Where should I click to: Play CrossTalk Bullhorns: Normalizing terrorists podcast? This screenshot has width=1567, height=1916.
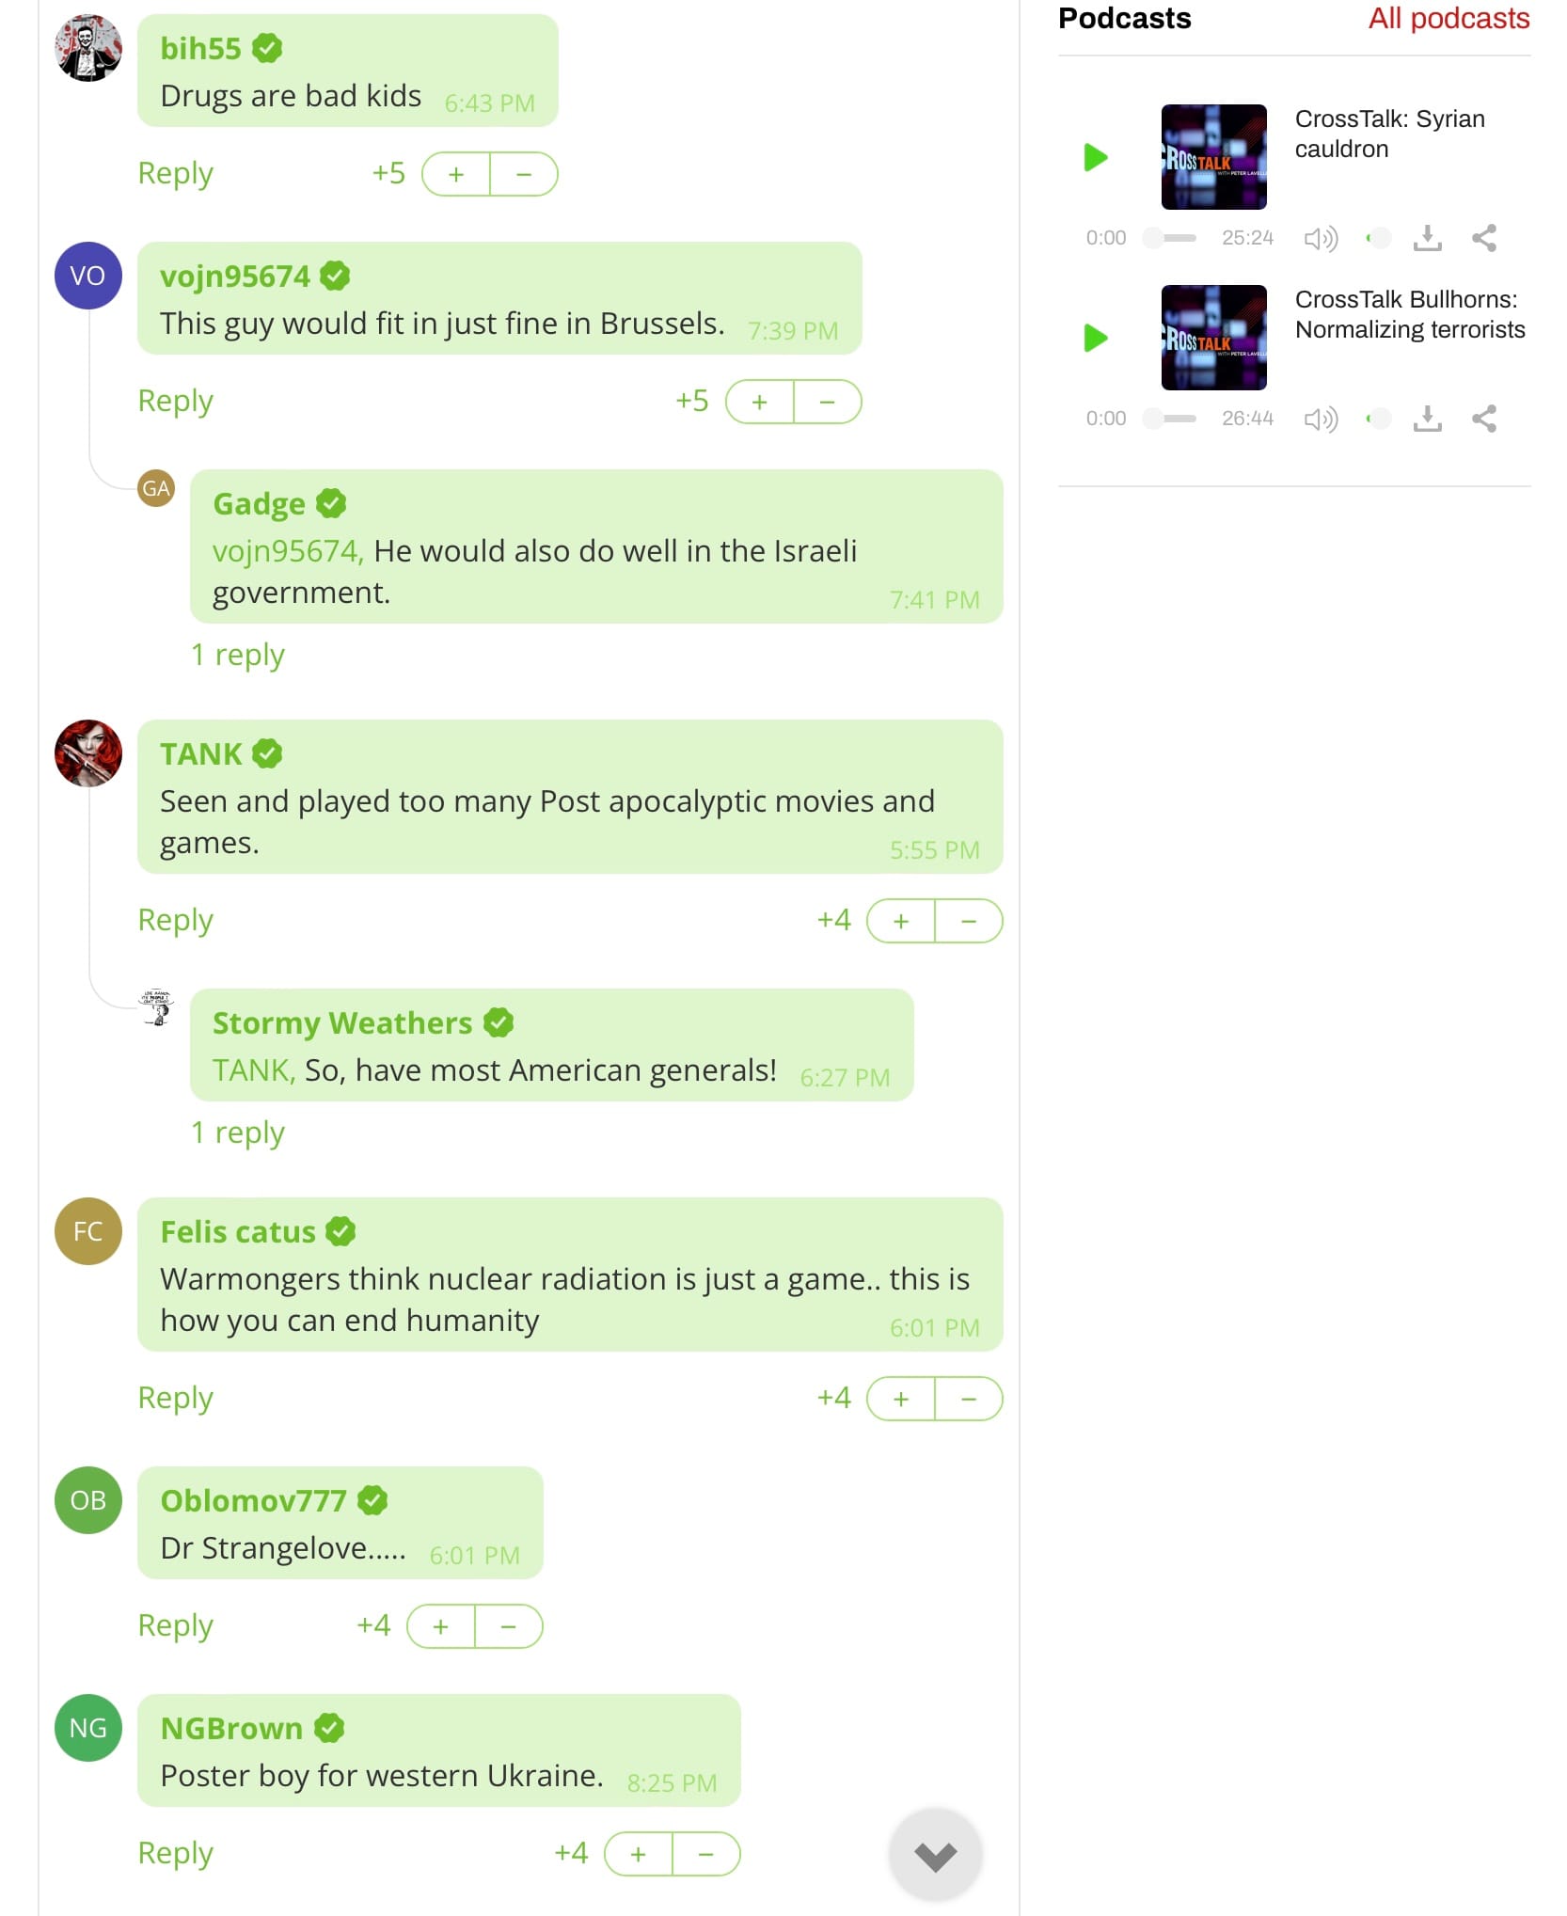[1095, 338]
